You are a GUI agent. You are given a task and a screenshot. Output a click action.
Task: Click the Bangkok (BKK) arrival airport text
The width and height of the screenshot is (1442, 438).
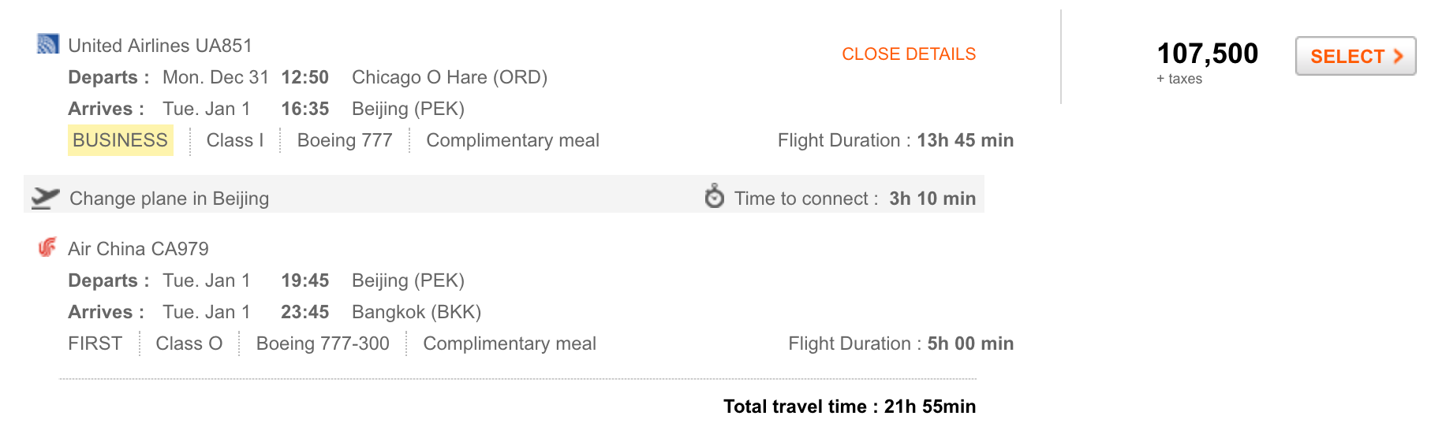point(417,312)
